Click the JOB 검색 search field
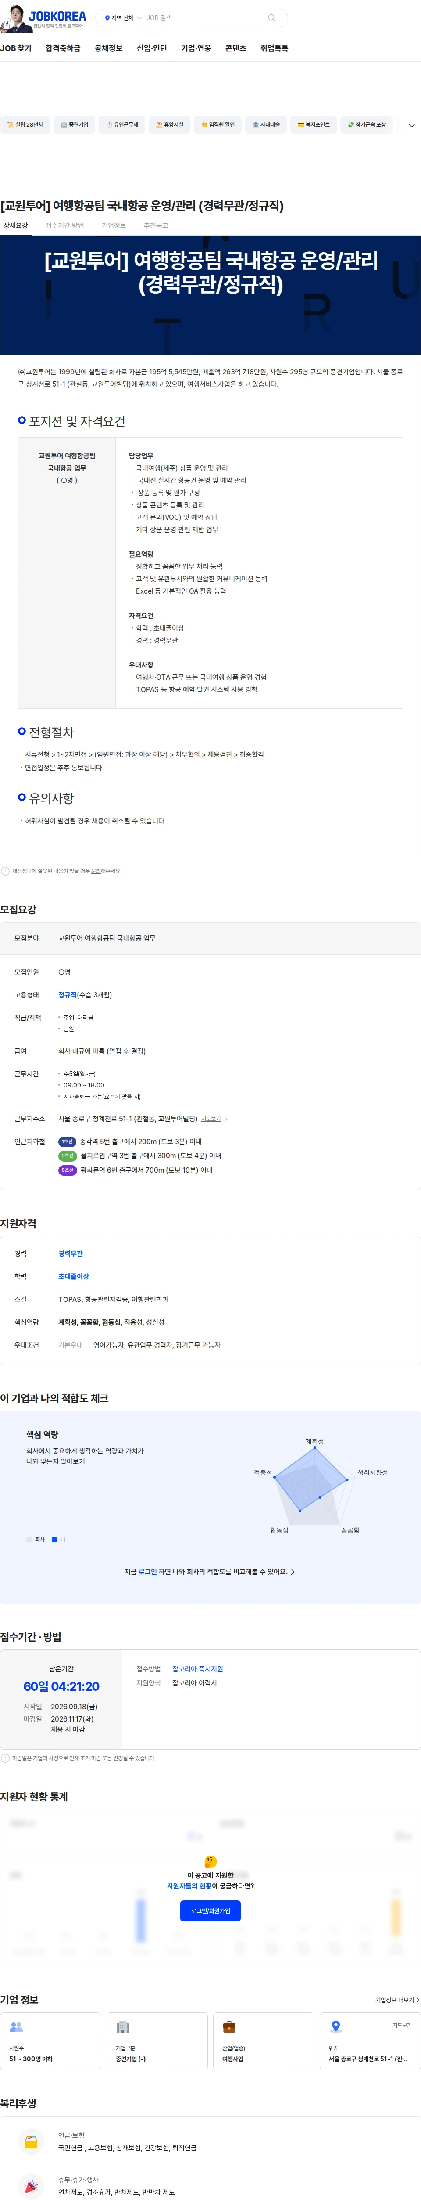The height and width of the screenshot is (2200, 421). [203, 18]
